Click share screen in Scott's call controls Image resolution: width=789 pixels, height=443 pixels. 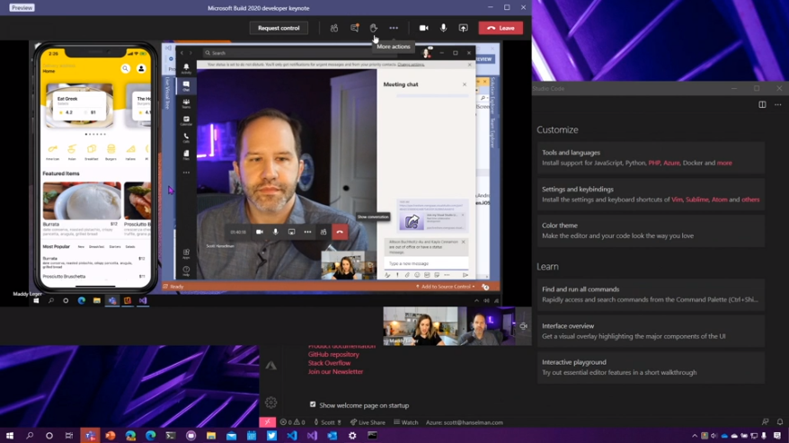291,232
